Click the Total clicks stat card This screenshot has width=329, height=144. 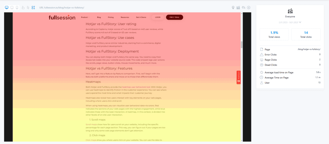[x=306, y=34]
